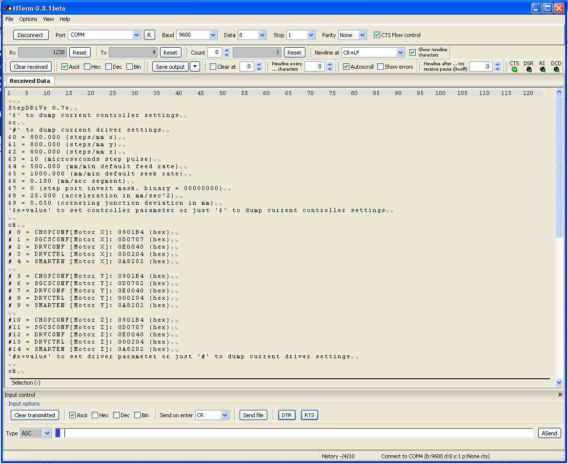Viewport: 568px width, 464px height.
Task: Reset the Count counter
Action: click(x=294, y=53)
